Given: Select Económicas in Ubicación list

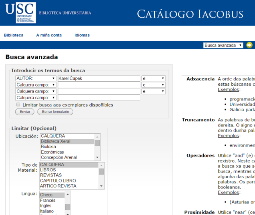Looking at the screenshot, I should pos(67,152).
